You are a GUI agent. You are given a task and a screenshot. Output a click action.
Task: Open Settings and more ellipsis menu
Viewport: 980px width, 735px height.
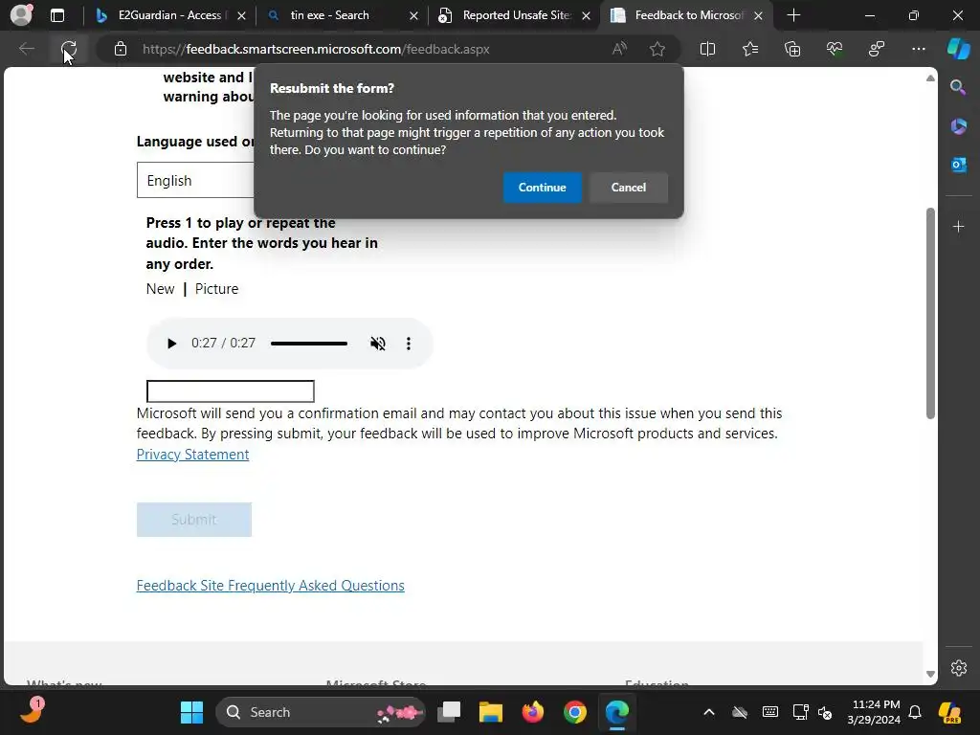click(919, 49)
